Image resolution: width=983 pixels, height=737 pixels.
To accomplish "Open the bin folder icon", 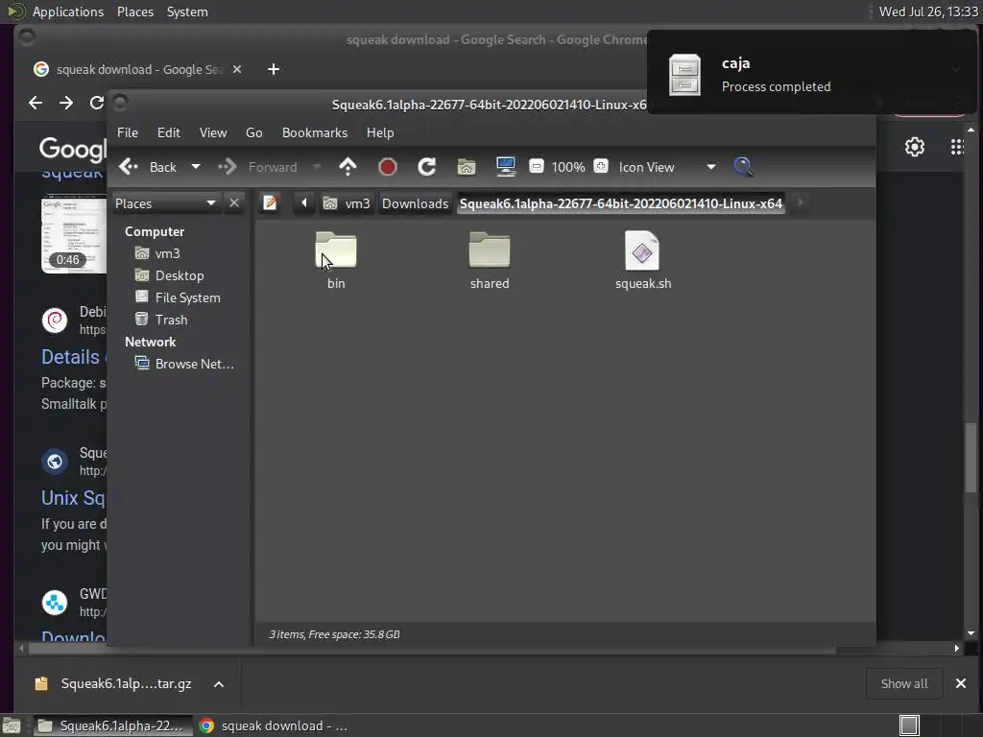I will [x=336, y=250].
